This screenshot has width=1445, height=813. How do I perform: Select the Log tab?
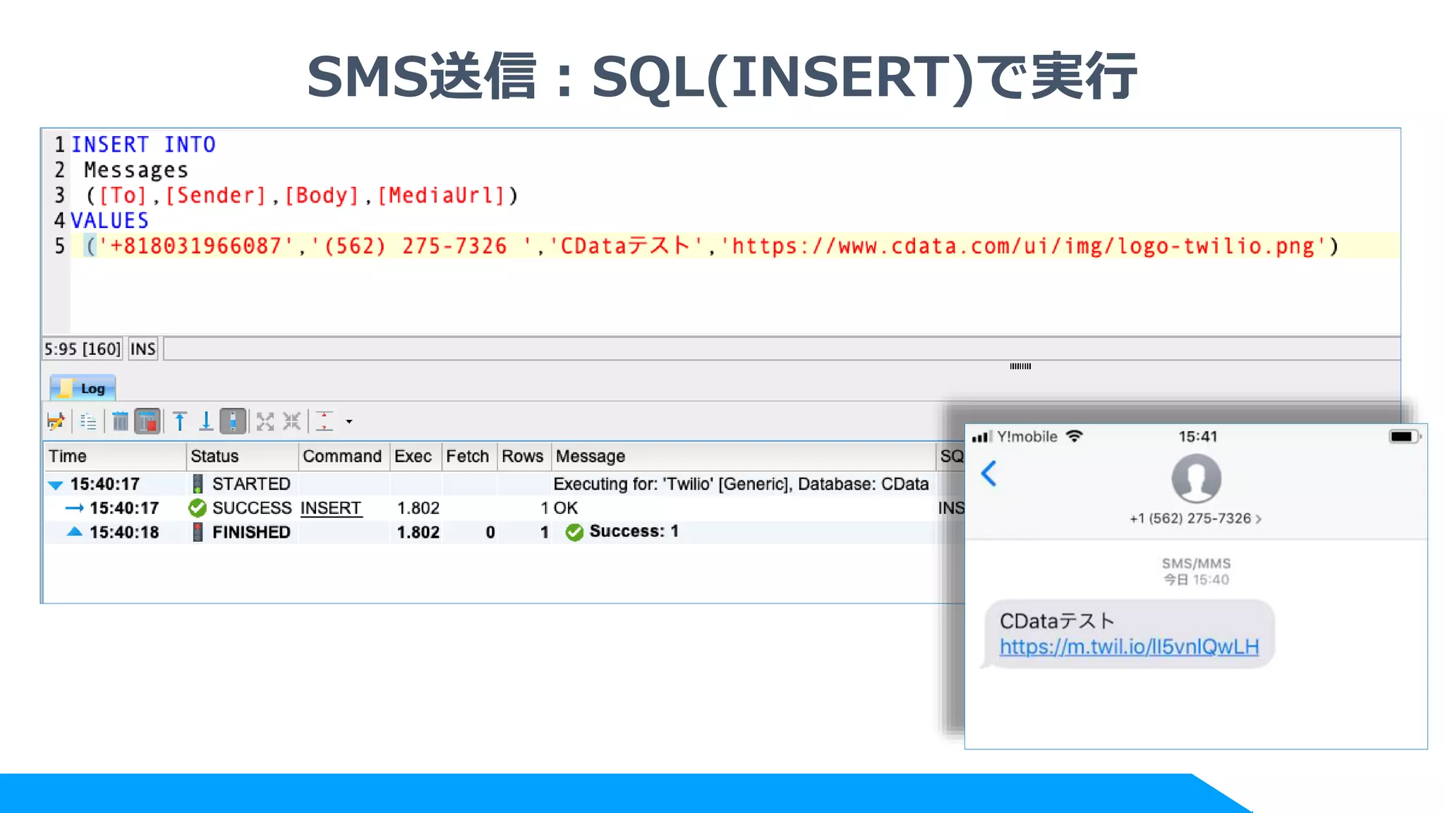tap(83, 388)
